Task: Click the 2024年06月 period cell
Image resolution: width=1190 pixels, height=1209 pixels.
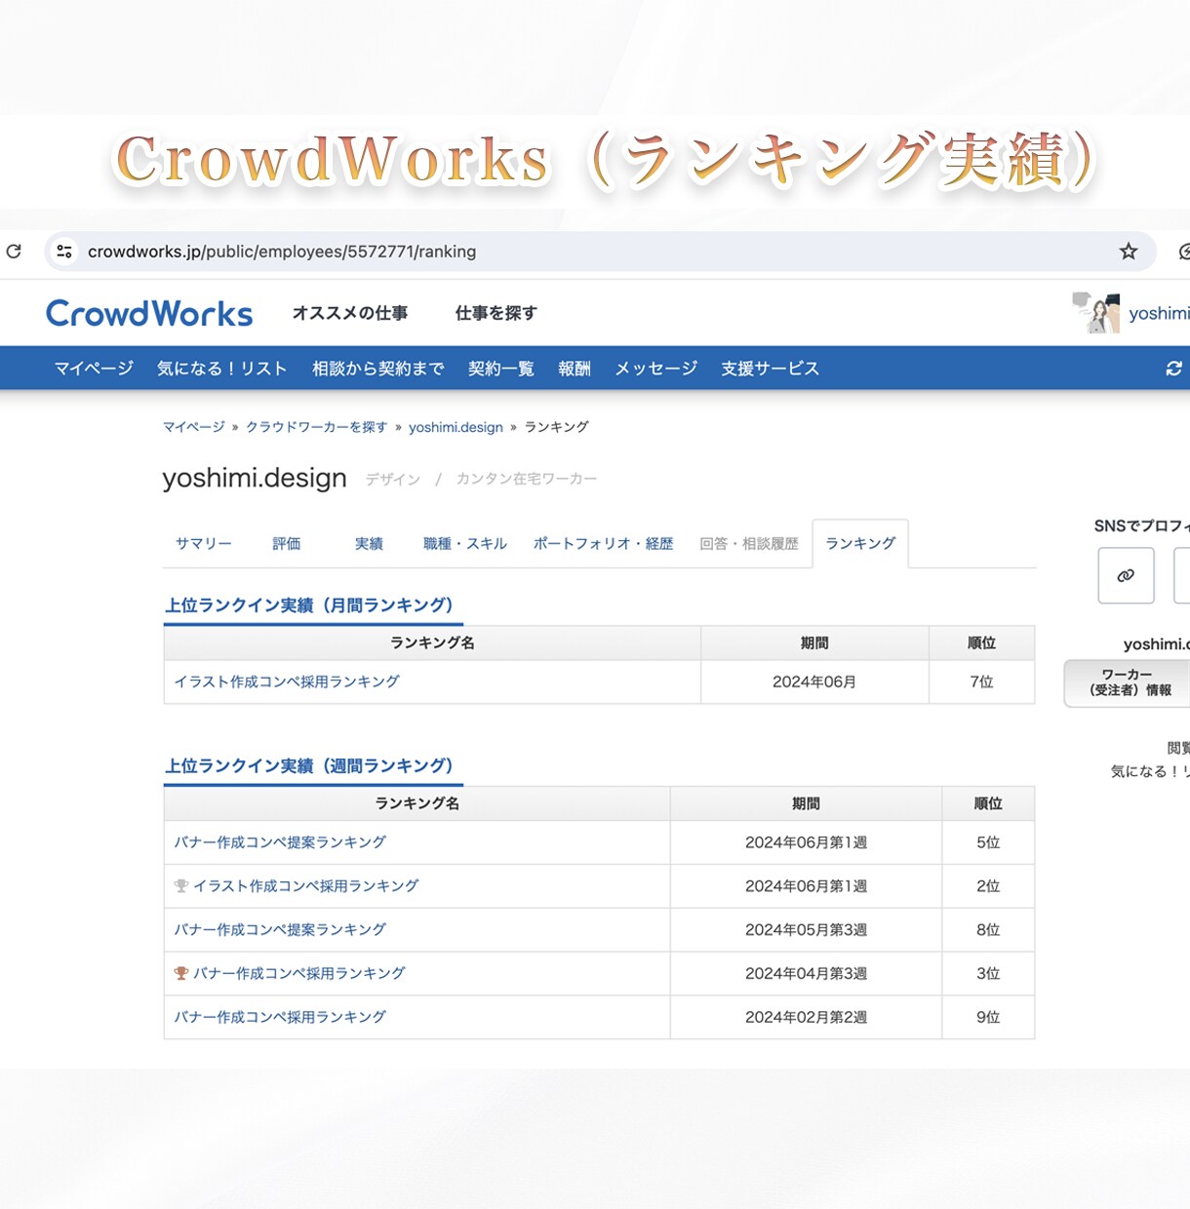Action: tap(814, 682)
